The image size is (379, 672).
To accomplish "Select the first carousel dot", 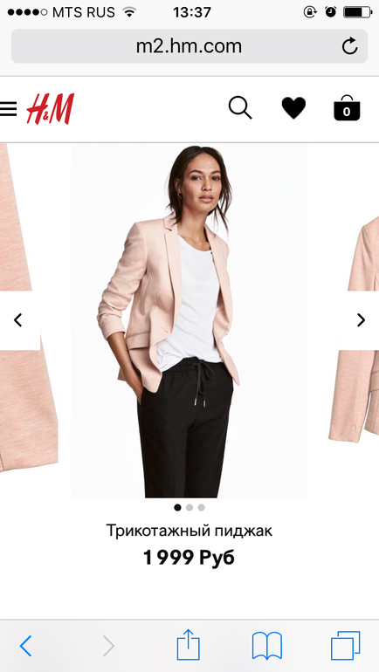I will 177,508.
